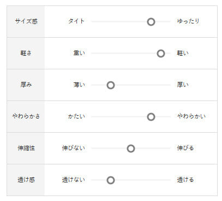Click the 透ける label
Image resolution: width=222 pixels, height=201 pixels.
(x=185, y=180)
